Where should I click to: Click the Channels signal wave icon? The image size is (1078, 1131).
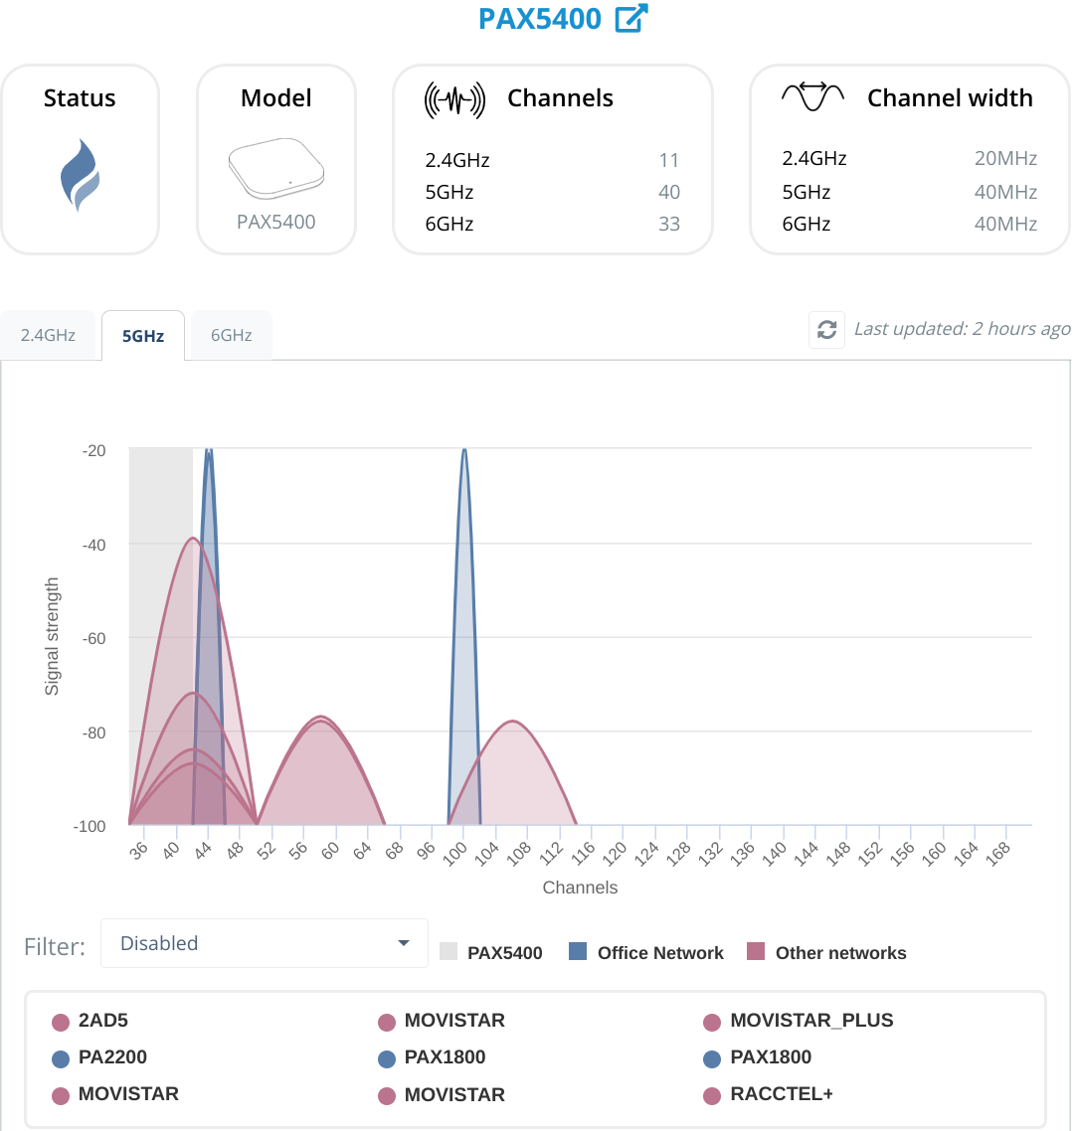[454, 100]
